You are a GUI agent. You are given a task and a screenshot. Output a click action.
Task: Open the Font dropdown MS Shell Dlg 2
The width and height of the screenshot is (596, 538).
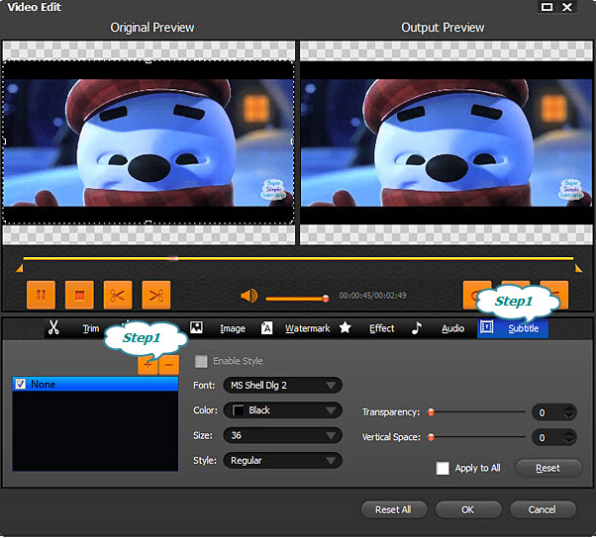point(282,386)
